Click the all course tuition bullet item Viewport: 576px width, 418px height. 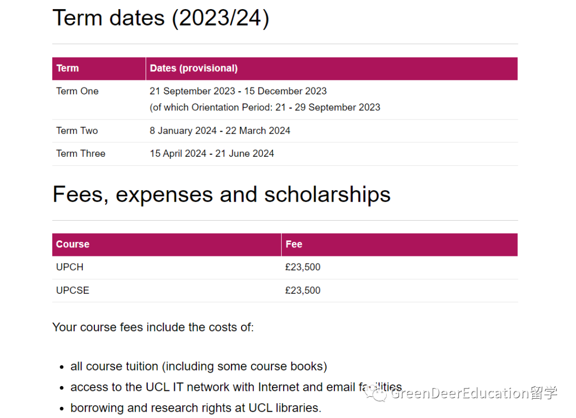click(199, 367)
